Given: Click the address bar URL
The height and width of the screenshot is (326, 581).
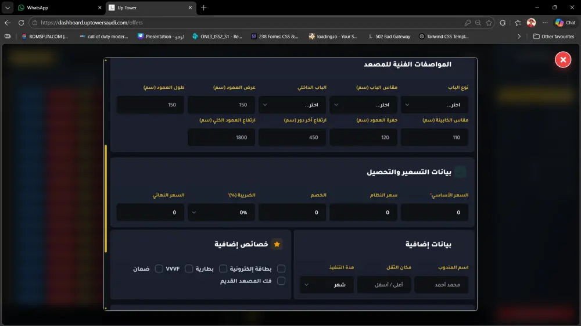Looking at the screenshot, I should [x=92, y=23].
